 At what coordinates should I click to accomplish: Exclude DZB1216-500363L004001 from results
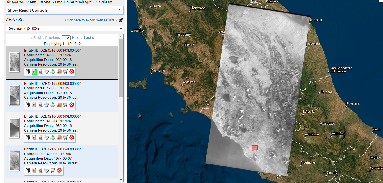click(72, 71)
